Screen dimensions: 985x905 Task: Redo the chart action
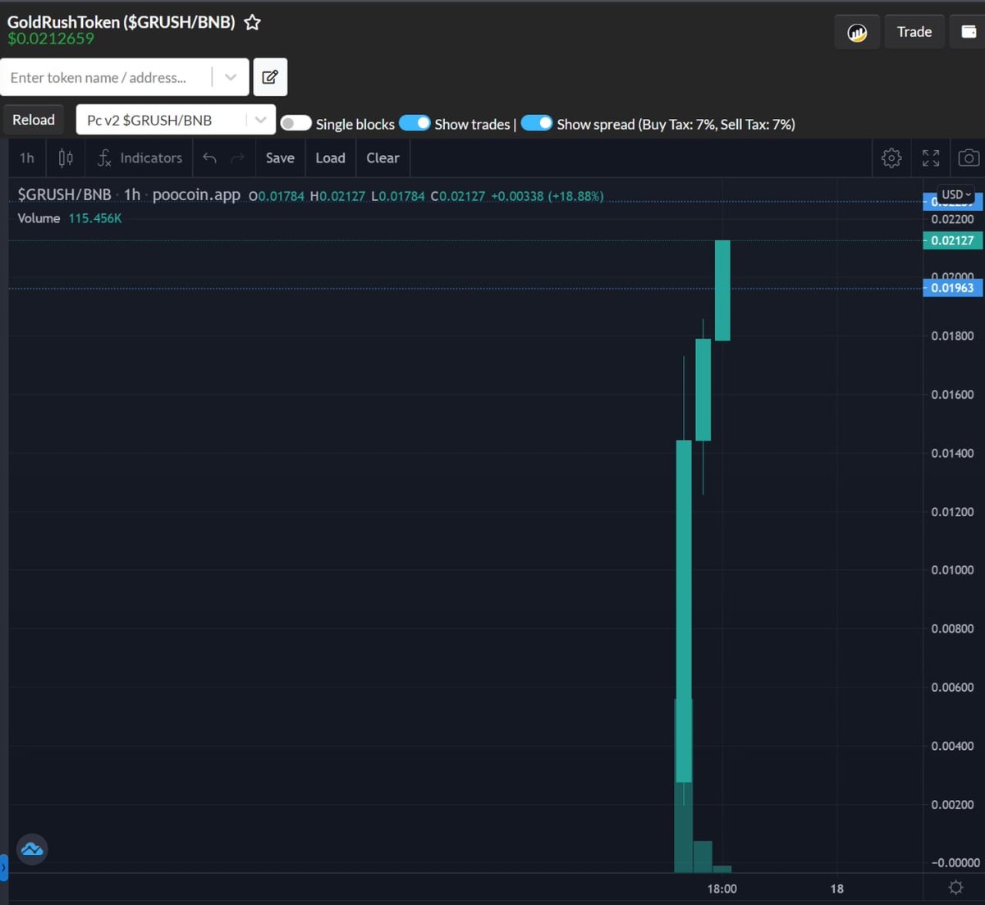[x=237, y=158]
